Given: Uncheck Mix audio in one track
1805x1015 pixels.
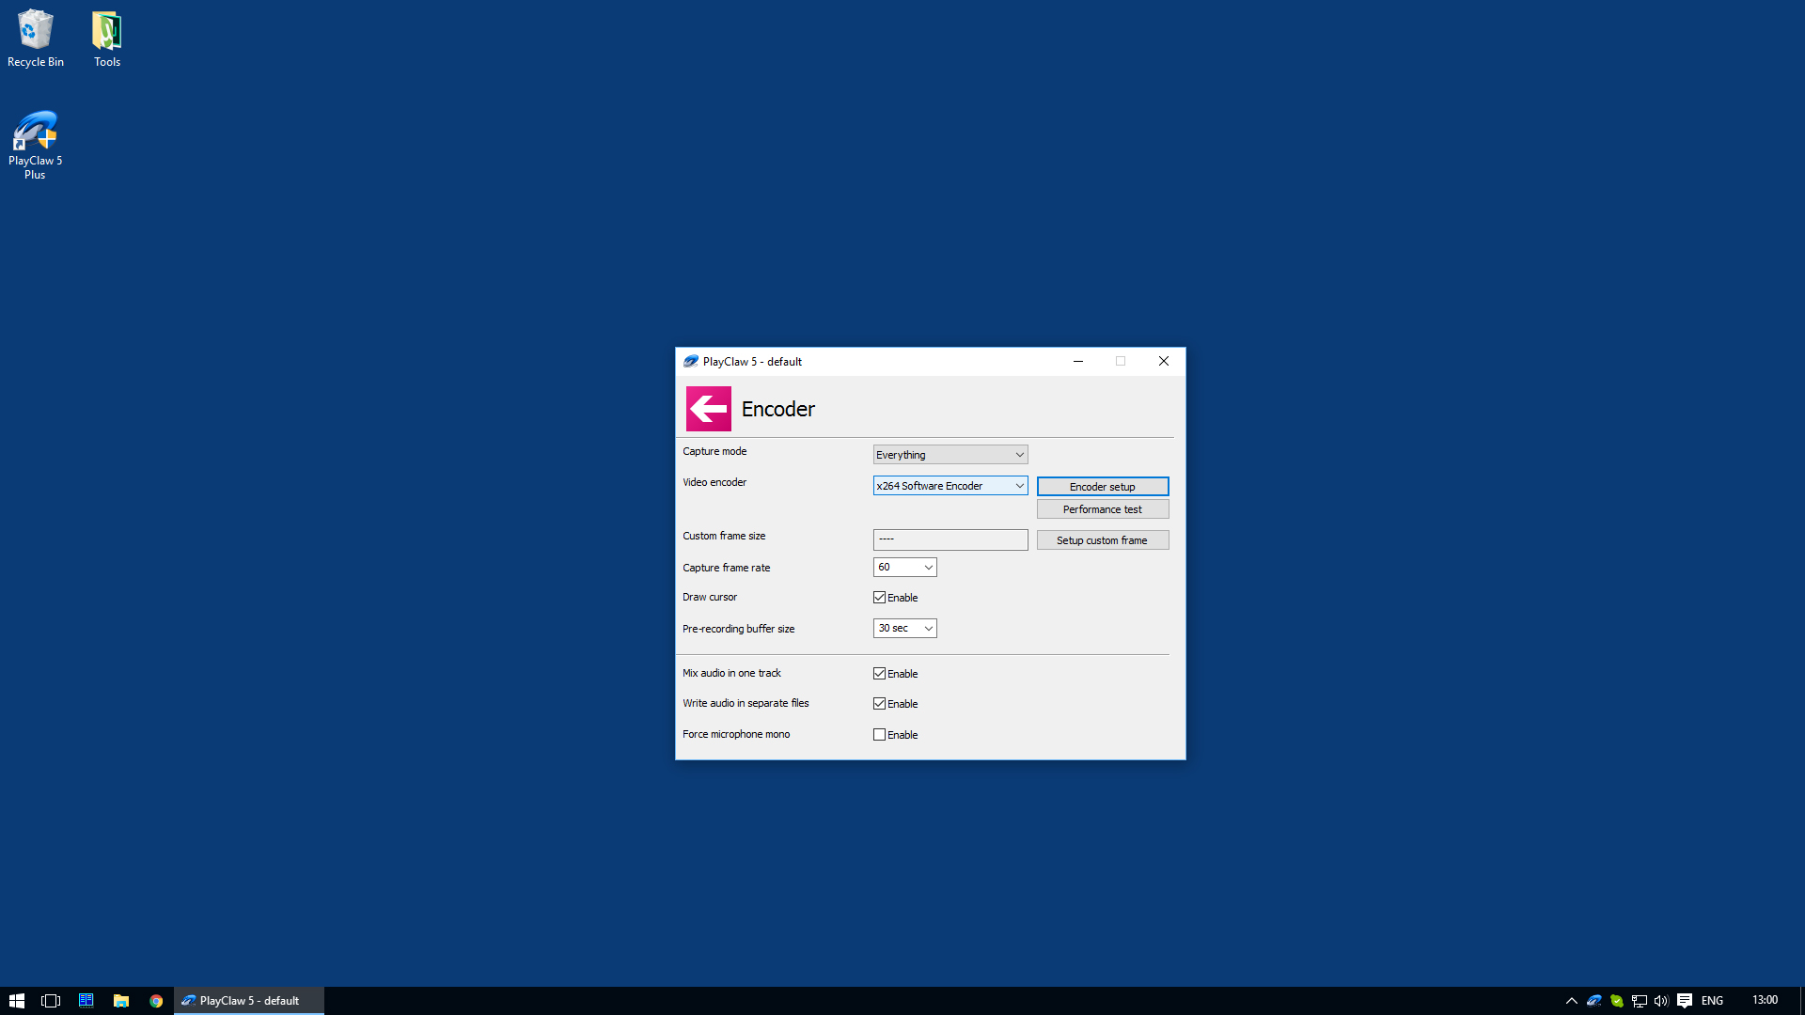Looking at the screenshot, I should coord(880,673).
